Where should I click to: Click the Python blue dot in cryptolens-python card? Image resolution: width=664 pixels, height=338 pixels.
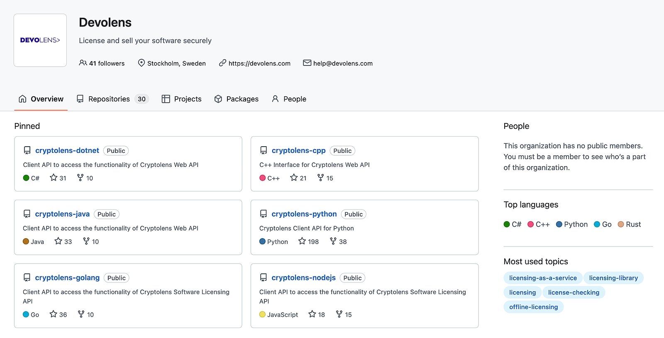(x=262, y=241)
